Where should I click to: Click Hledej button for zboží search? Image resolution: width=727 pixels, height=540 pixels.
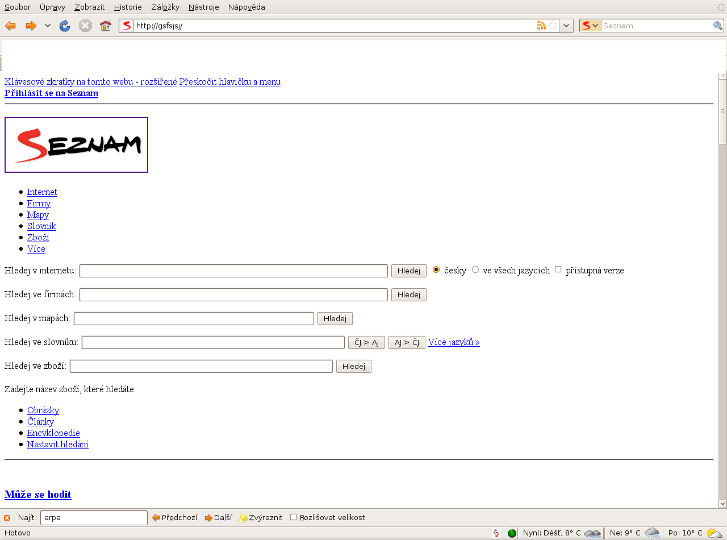pyautogui.click(x=354, y=367)
